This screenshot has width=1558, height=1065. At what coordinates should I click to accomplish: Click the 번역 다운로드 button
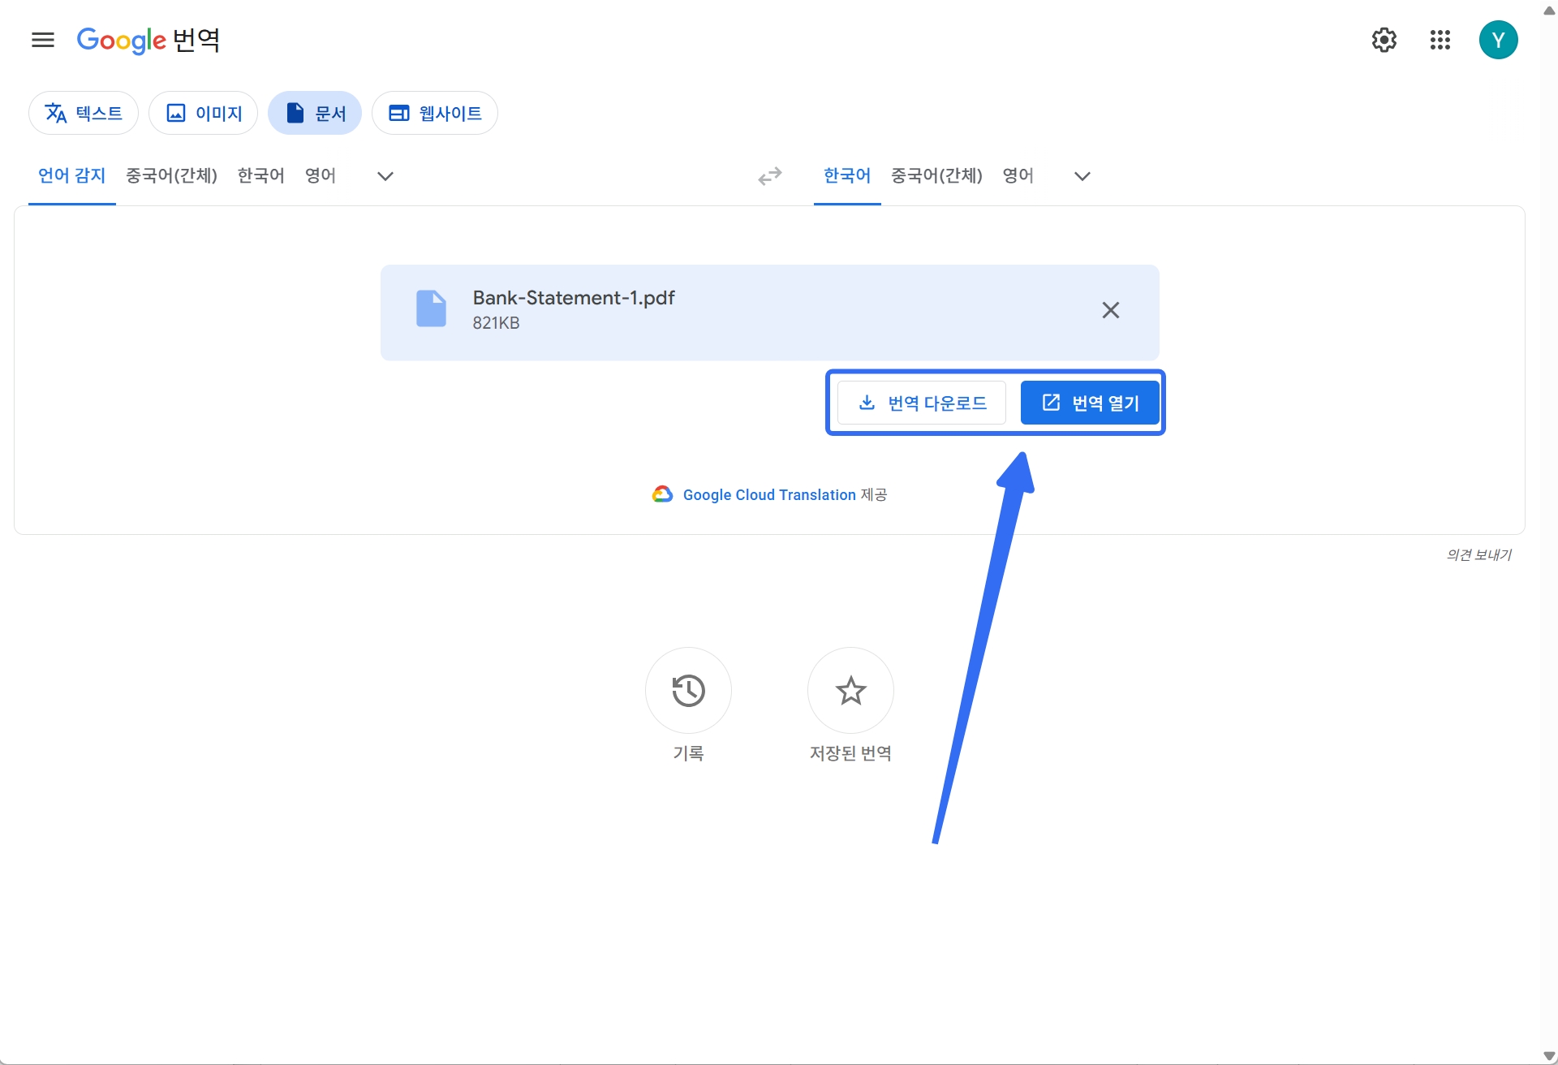[x=922, y=403]
